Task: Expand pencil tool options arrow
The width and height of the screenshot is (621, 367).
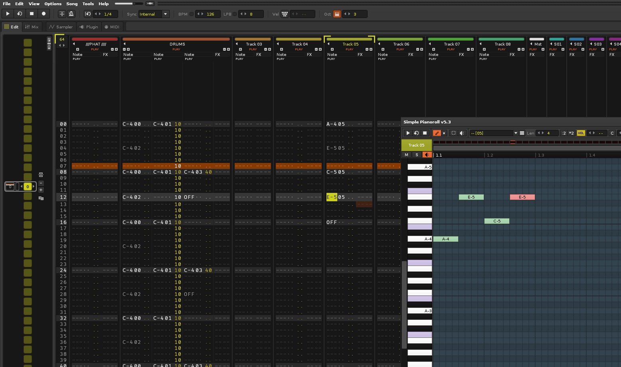Action: pyautogui.click(x=444, y=133)
